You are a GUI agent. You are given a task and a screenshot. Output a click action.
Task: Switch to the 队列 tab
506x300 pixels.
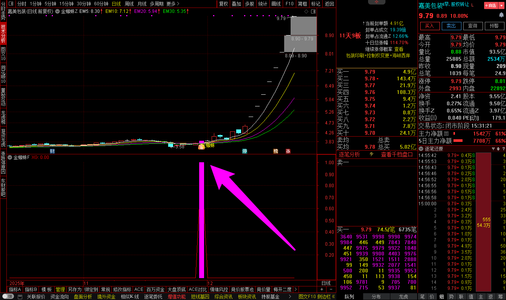349,297
